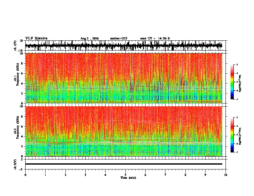Click the "-3" tick on ch.1 colorbar
This screenshot has height=196, width=254.
click(236, 65)
